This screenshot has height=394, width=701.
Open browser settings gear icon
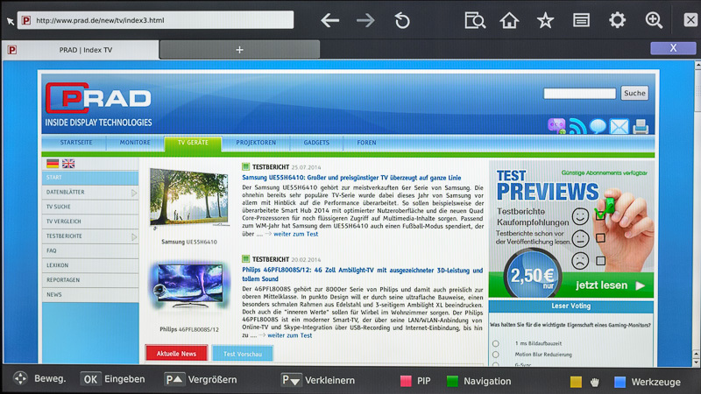(x=618, y=20)
